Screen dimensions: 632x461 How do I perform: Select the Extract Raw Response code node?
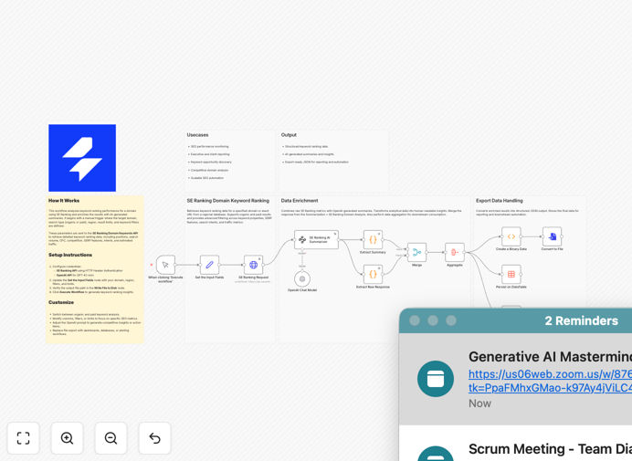tap(373, 275)
